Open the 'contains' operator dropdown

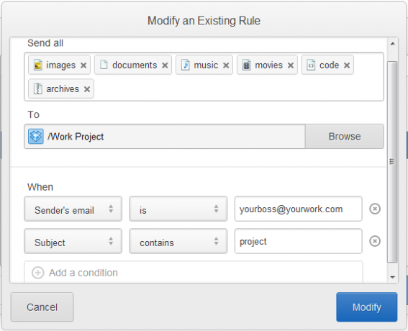(178, 241)
